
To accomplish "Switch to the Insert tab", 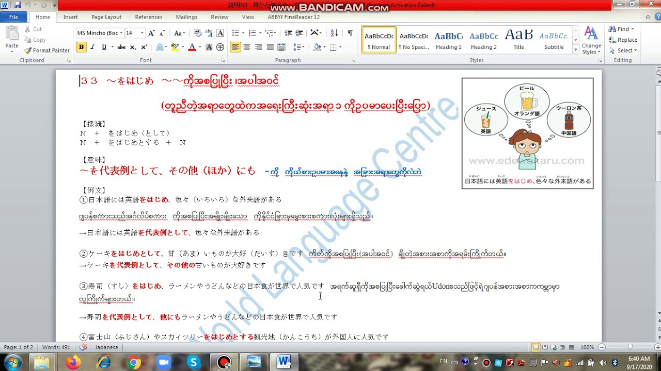I will (x=71, y=17).
